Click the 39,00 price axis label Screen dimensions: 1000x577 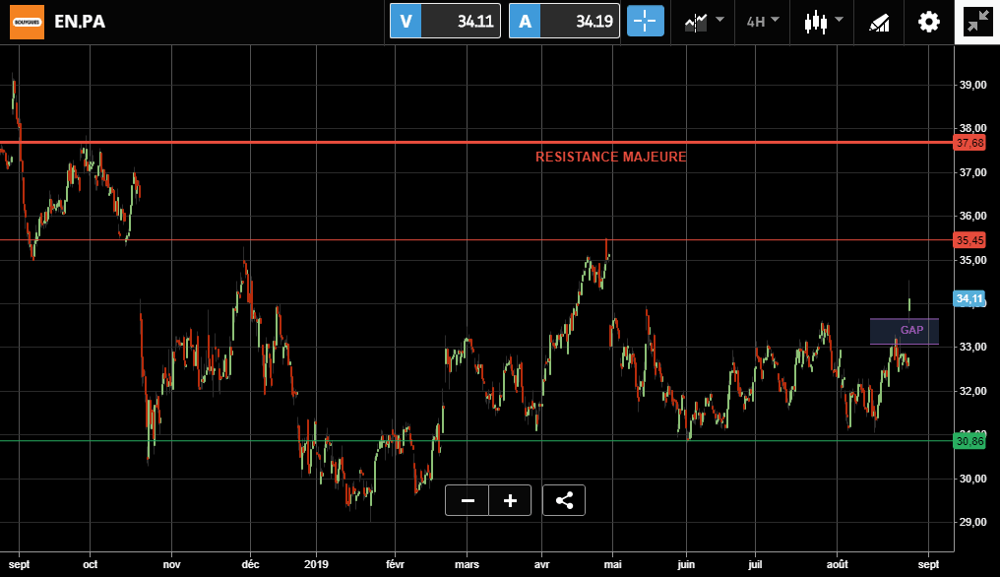pyautogui.click(x=973, y=85)
